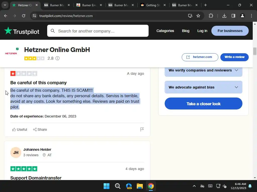This screenshot has width=257, height=192.
Task: Click Log in
Action: click(x=202, y=31)
